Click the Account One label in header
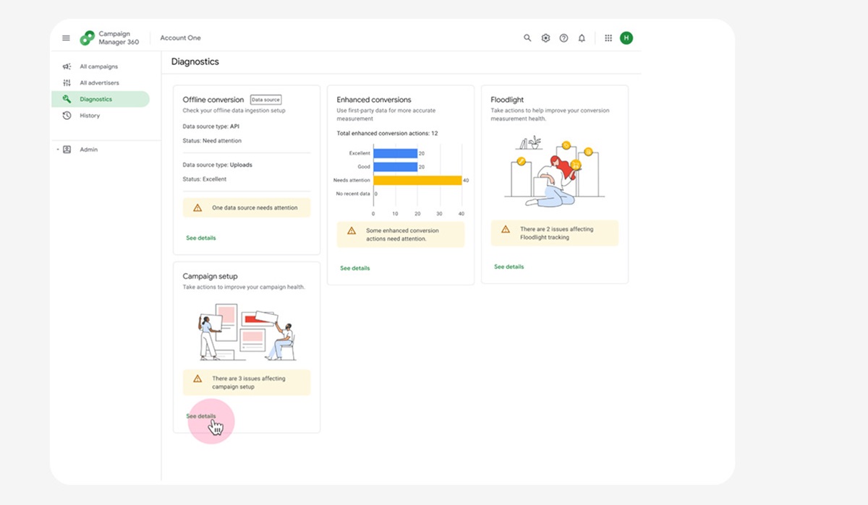Image resolution: width=868 pixels, height=505 pixels. [x=180, y=38]
